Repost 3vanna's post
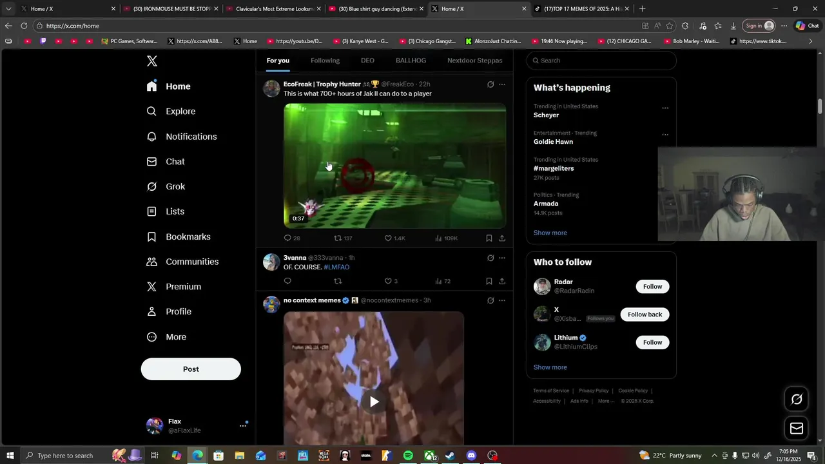 point(338,281)
